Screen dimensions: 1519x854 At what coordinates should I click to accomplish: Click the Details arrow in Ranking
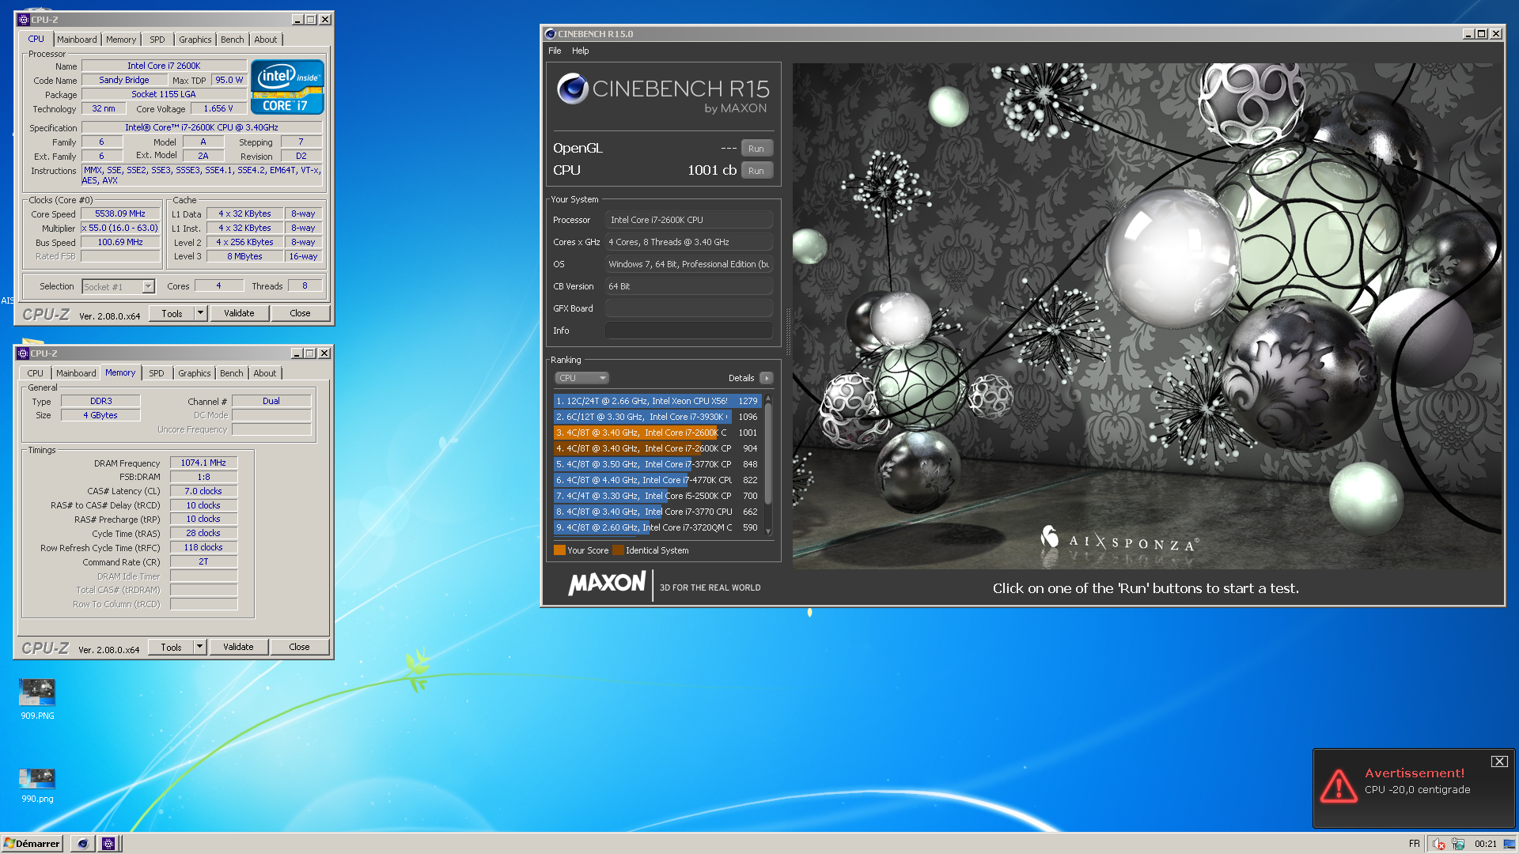click(x=766, y=378)
